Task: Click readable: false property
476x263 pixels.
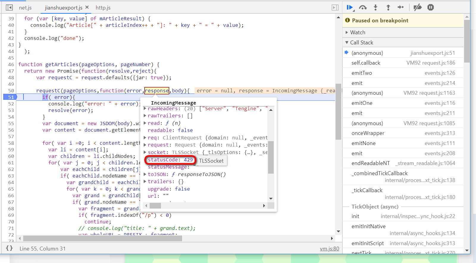Action: tap(170, 130)
